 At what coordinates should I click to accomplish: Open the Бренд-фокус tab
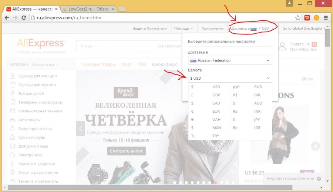click(x=165, y=64)
